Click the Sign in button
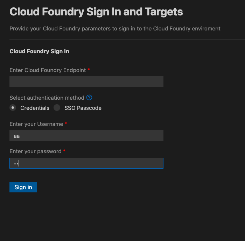The width and height of the screenshot is (245, 241). [x=23, y=187]
